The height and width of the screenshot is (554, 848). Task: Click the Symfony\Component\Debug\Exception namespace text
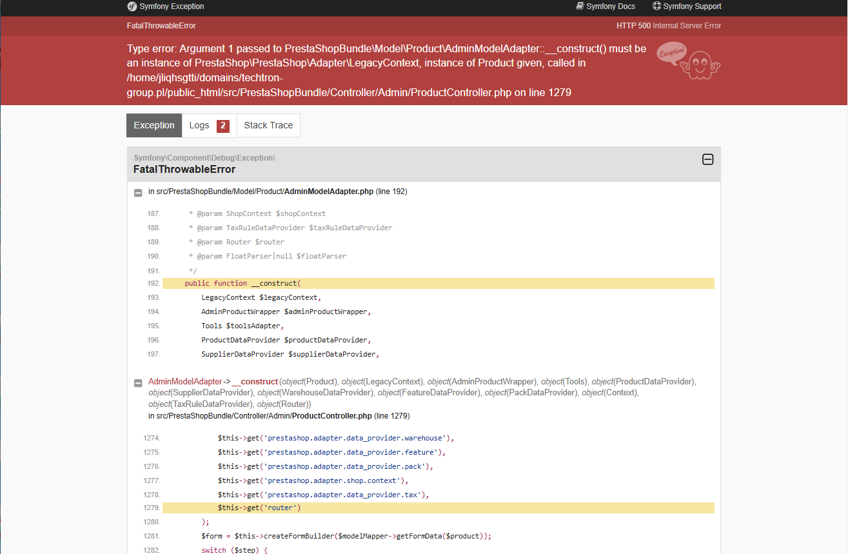[204, 158]
